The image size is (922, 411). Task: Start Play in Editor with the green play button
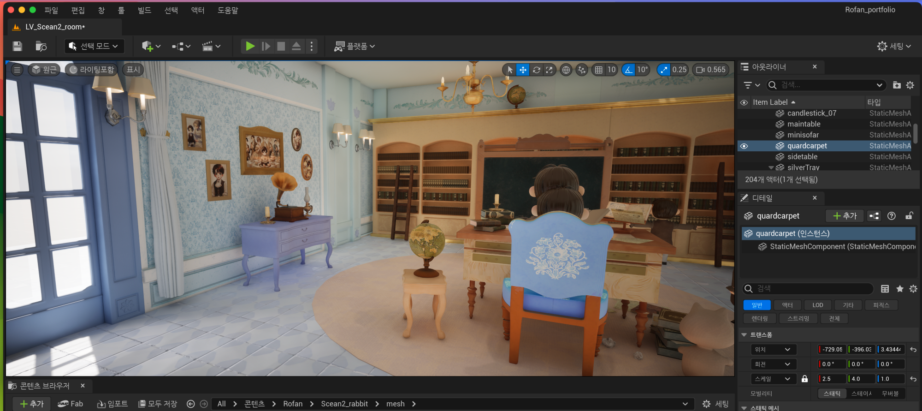point(250,46)
